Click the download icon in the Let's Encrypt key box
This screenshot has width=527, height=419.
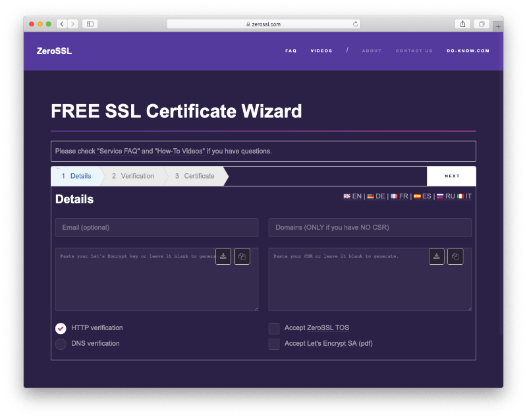223,257
